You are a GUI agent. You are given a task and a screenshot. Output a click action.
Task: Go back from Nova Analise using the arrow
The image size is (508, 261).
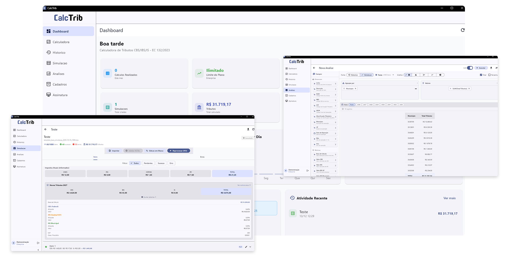pyautogui.click(x=314, y=68)
